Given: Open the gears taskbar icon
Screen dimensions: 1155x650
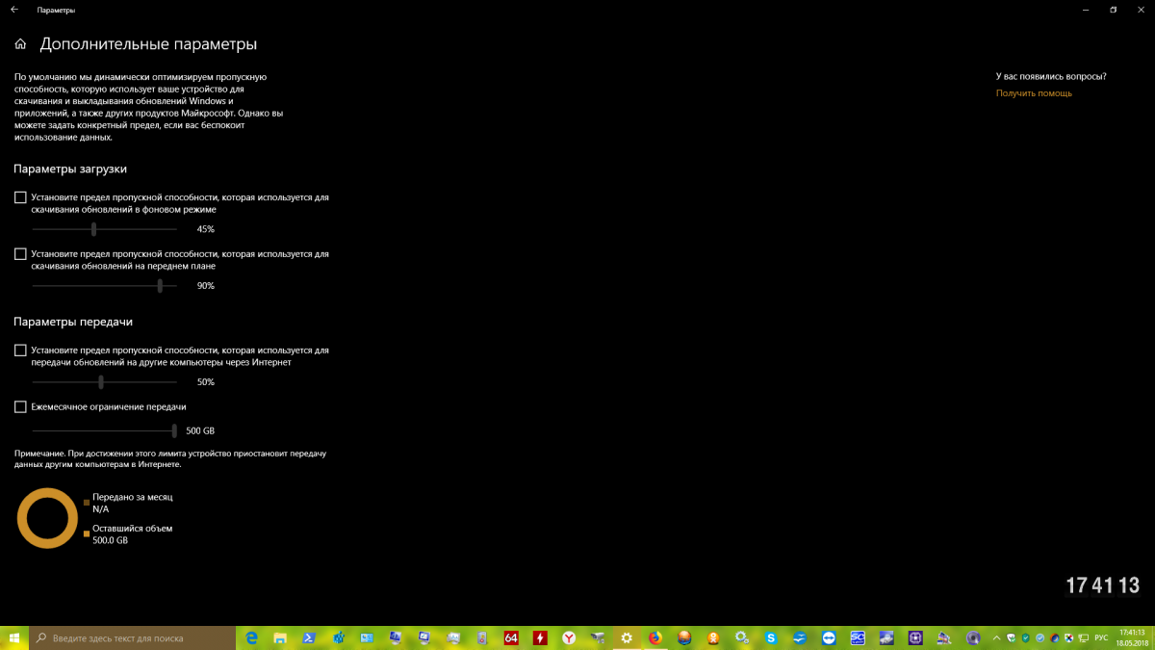Looking at the screenshot, I should point(742,637).
